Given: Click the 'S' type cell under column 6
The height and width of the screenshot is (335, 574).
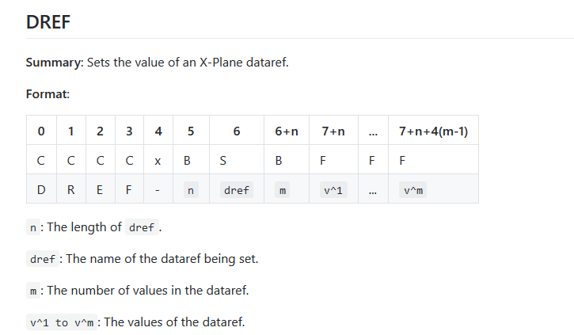Looking at the screenshot, I should click(223, 160).
